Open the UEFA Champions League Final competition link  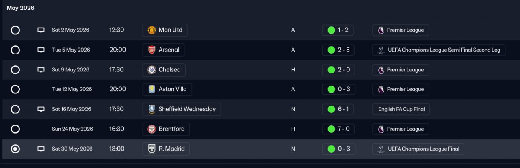(x=418, y=149)
